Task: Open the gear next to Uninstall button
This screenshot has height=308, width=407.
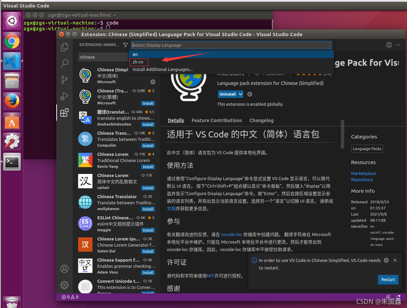Action: coord(250,94)
